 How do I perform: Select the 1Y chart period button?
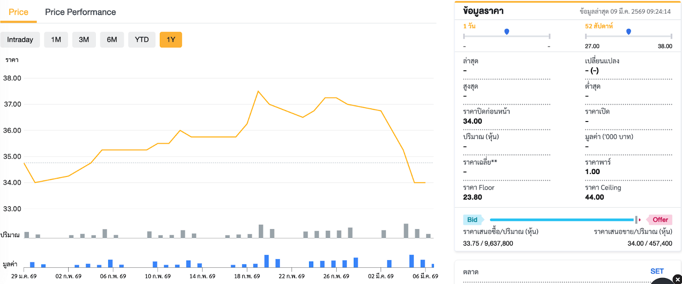(x=171, y=40)
